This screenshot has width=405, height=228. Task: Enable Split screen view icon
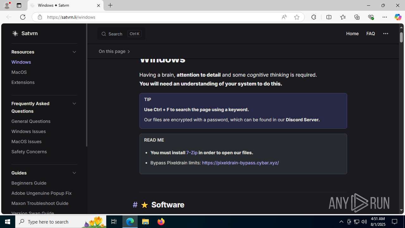(329, 17)
